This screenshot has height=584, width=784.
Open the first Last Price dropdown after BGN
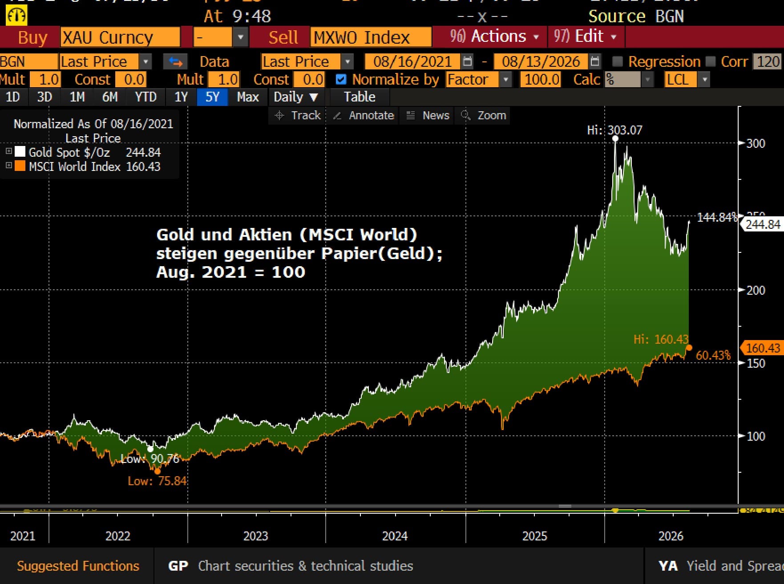(145, 61)
